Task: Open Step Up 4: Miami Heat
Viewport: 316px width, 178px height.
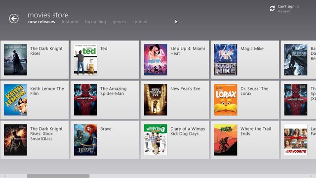Action: 175,59
